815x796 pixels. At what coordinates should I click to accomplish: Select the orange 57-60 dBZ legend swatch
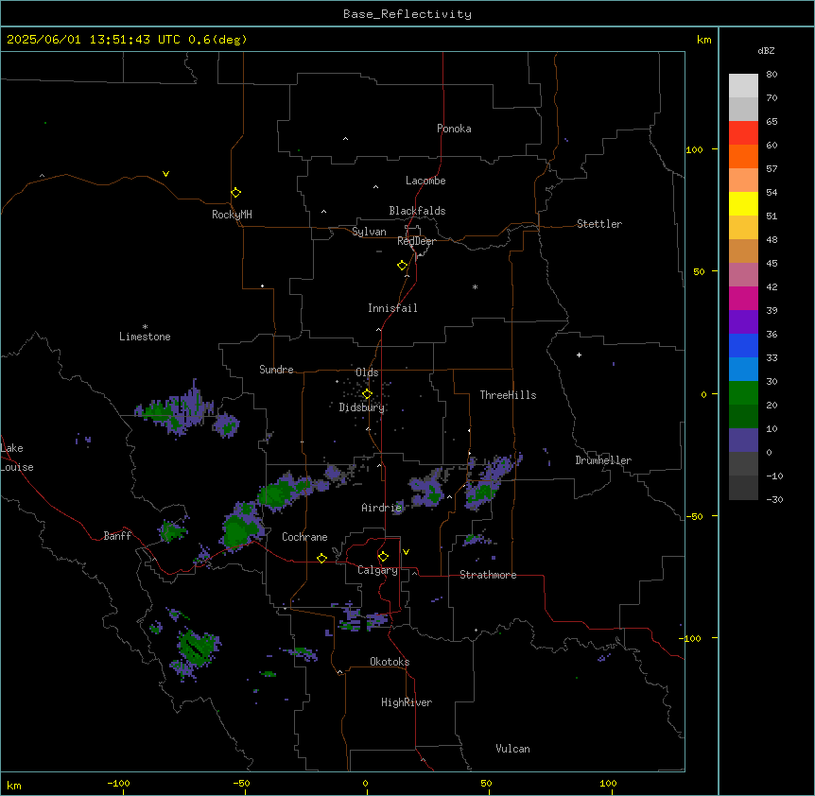[x=743, y=156]
